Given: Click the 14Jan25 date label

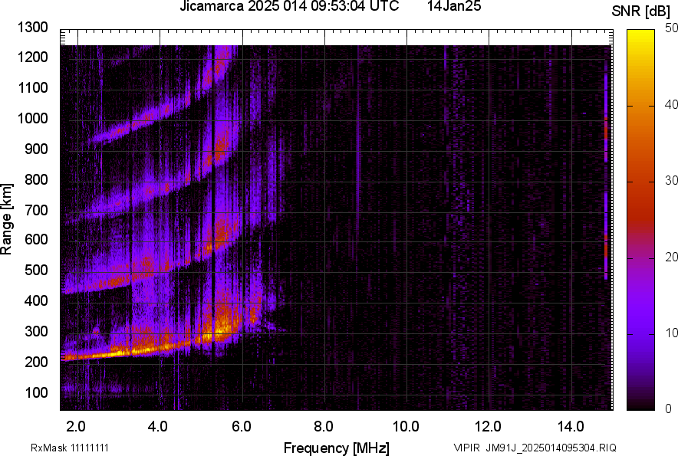Looking at the screenshot, I should 454,6.
